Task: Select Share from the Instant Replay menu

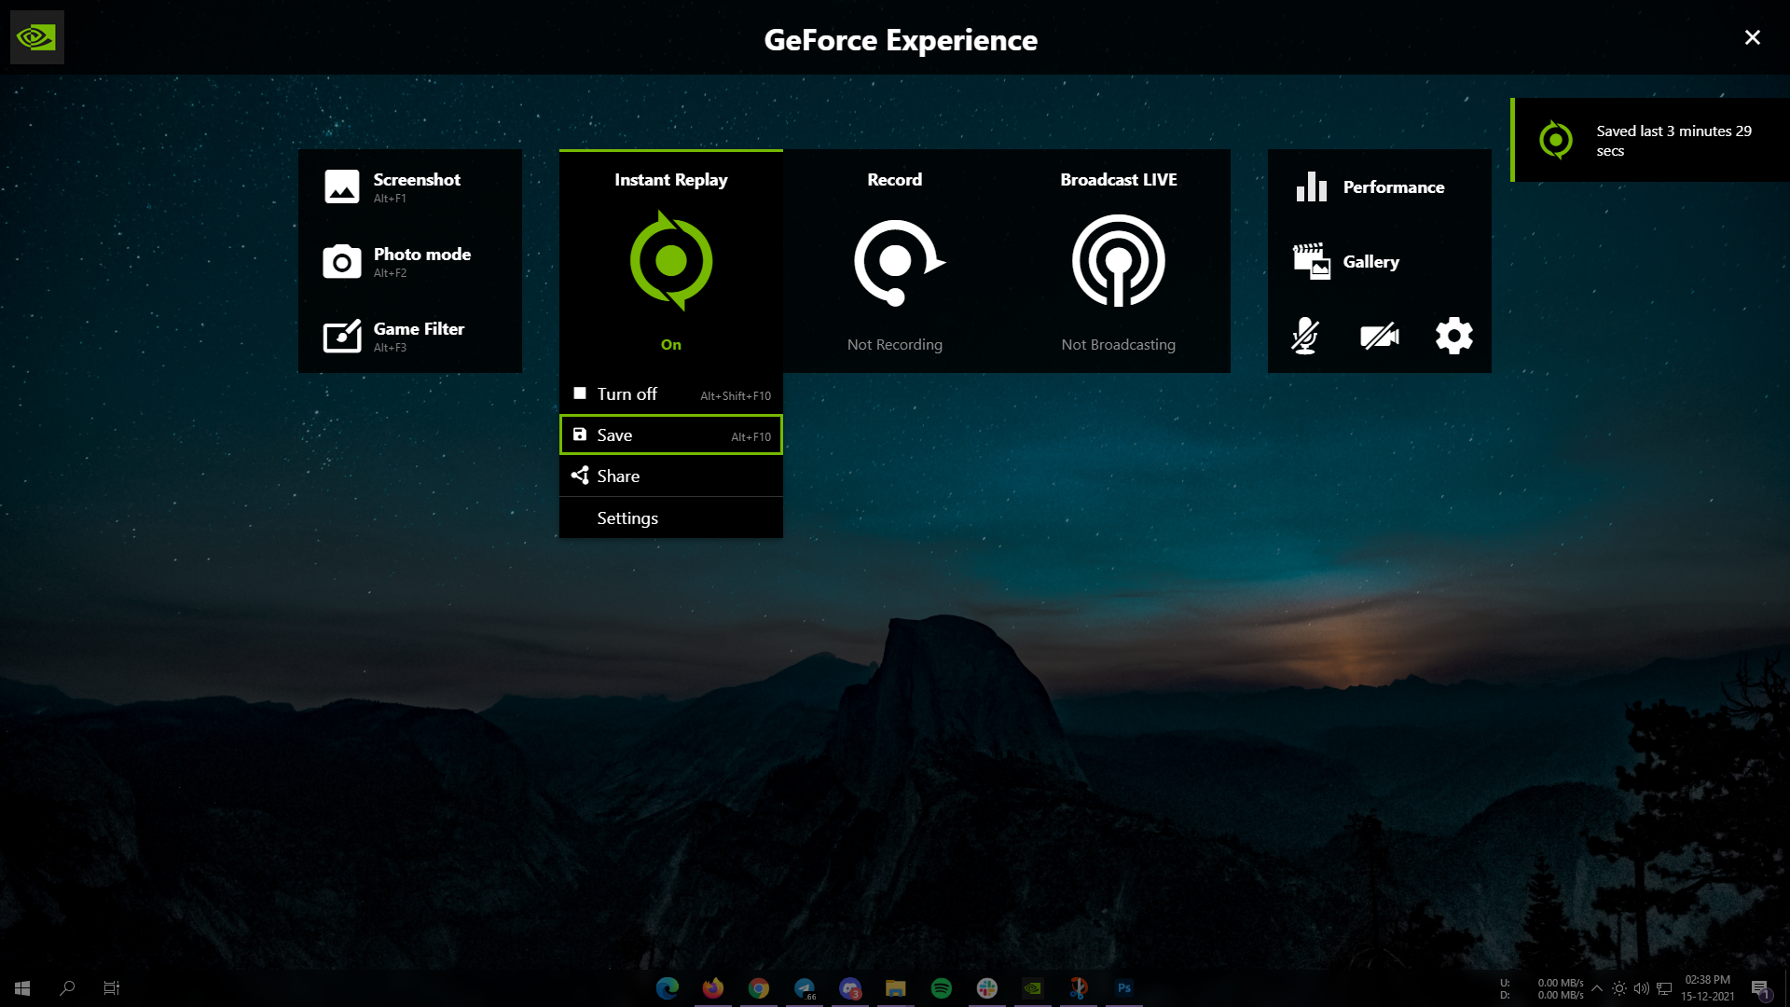Action: point(618,476)
